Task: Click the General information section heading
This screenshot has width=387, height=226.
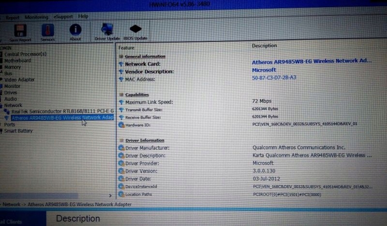Action: pyautogui.click(x=145, y=56)
